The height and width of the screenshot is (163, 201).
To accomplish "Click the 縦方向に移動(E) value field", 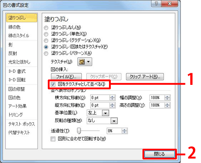I will click(x=100, y=105).
